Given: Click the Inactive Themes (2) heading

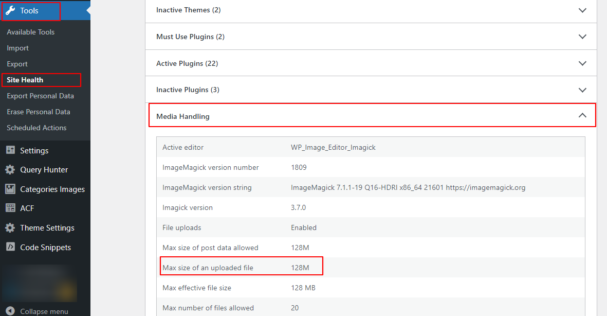Looking at the screenshot, I should [189, 10].
